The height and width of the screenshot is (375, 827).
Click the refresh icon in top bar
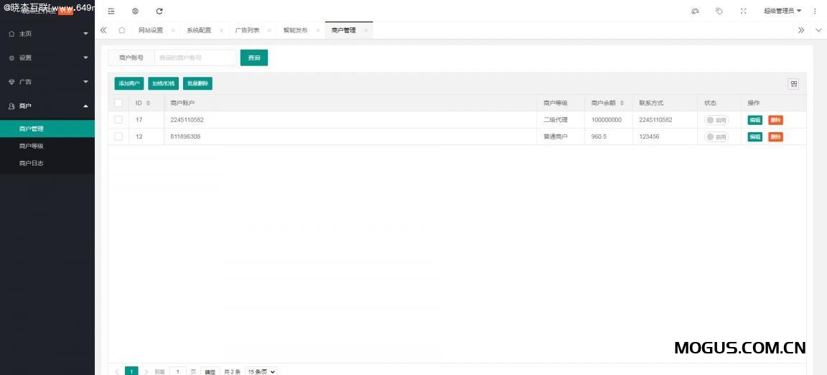pos(159,11)
